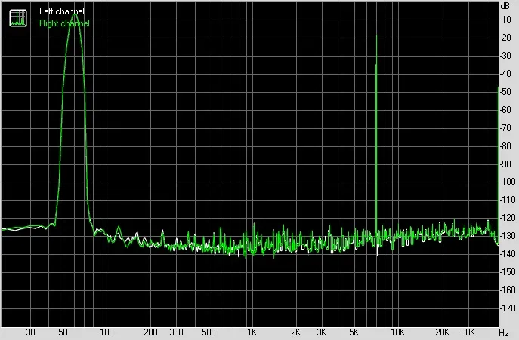
Task: Click the 30K frequency axis label
Action: click(x=468, y=332)
